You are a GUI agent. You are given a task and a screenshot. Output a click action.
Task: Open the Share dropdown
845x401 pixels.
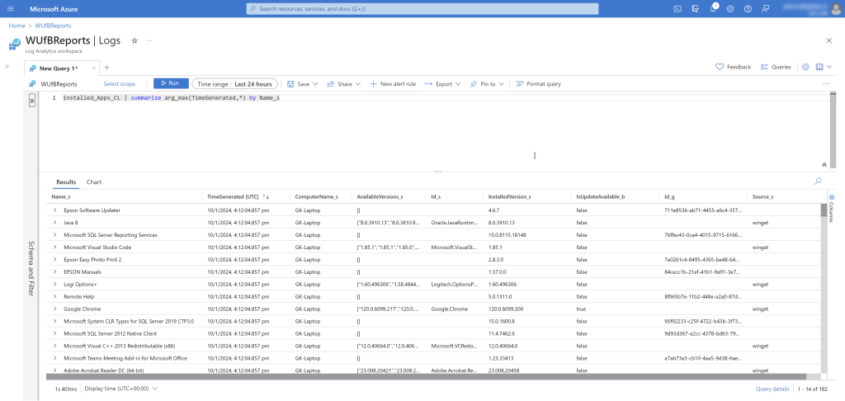343,84
